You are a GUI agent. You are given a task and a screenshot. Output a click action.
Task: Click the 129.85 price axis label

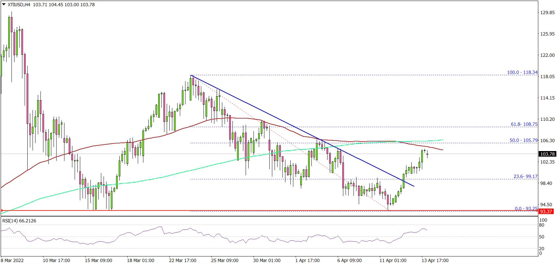pyautogui.click(x=547, y=12)
